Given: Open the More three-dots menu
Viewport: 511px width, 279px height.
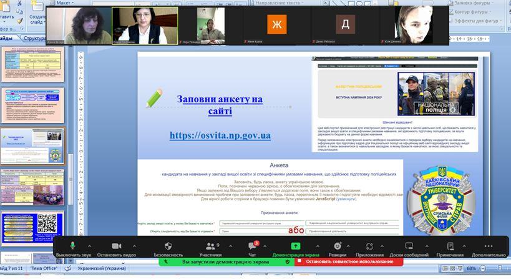Looking at the screenshot, I should tap(489, 246).
